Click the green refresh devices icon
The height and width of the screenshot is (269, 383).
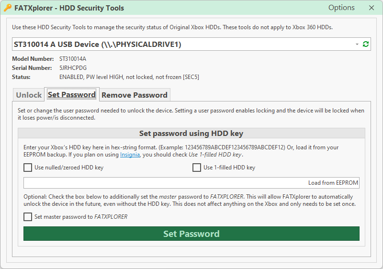pyautogui.click(x=365, y=44)
